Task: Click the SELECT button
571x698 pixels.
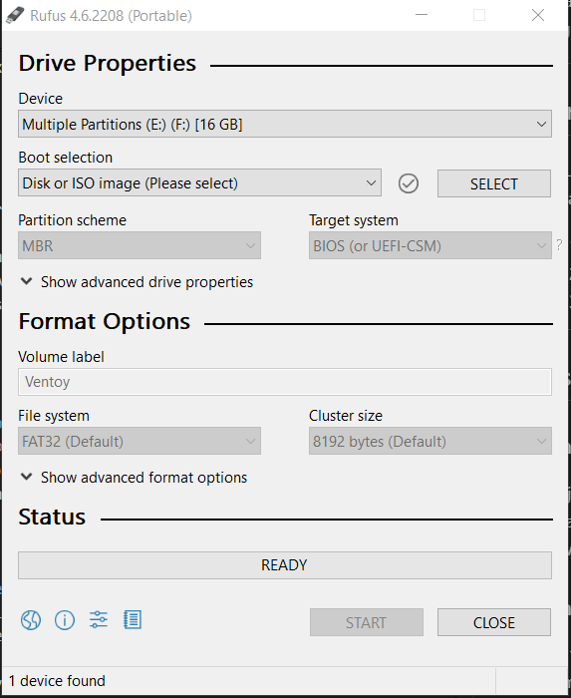Action: (x=494, y=183)
